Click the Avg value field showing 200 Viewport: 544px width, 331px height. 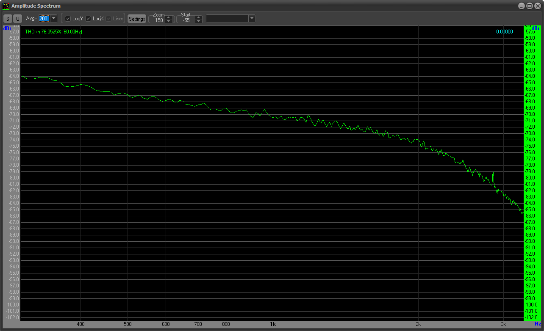(x=44, y=19)
